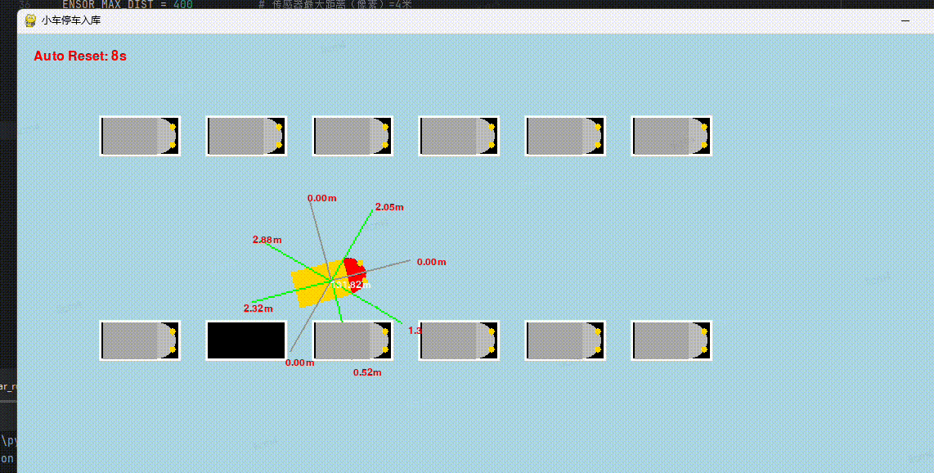Click the 0.00m reading right of the car

[x=431, y=262]
